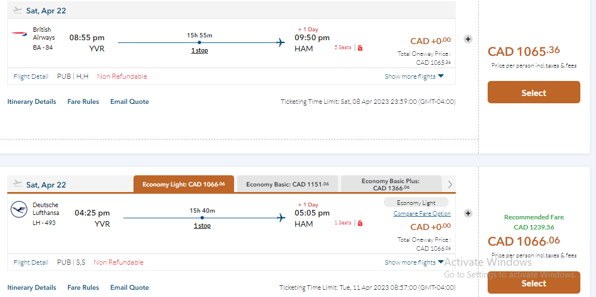
Task: Click the red baggage icon next to 1 Seats
Action: click(360, 223)
